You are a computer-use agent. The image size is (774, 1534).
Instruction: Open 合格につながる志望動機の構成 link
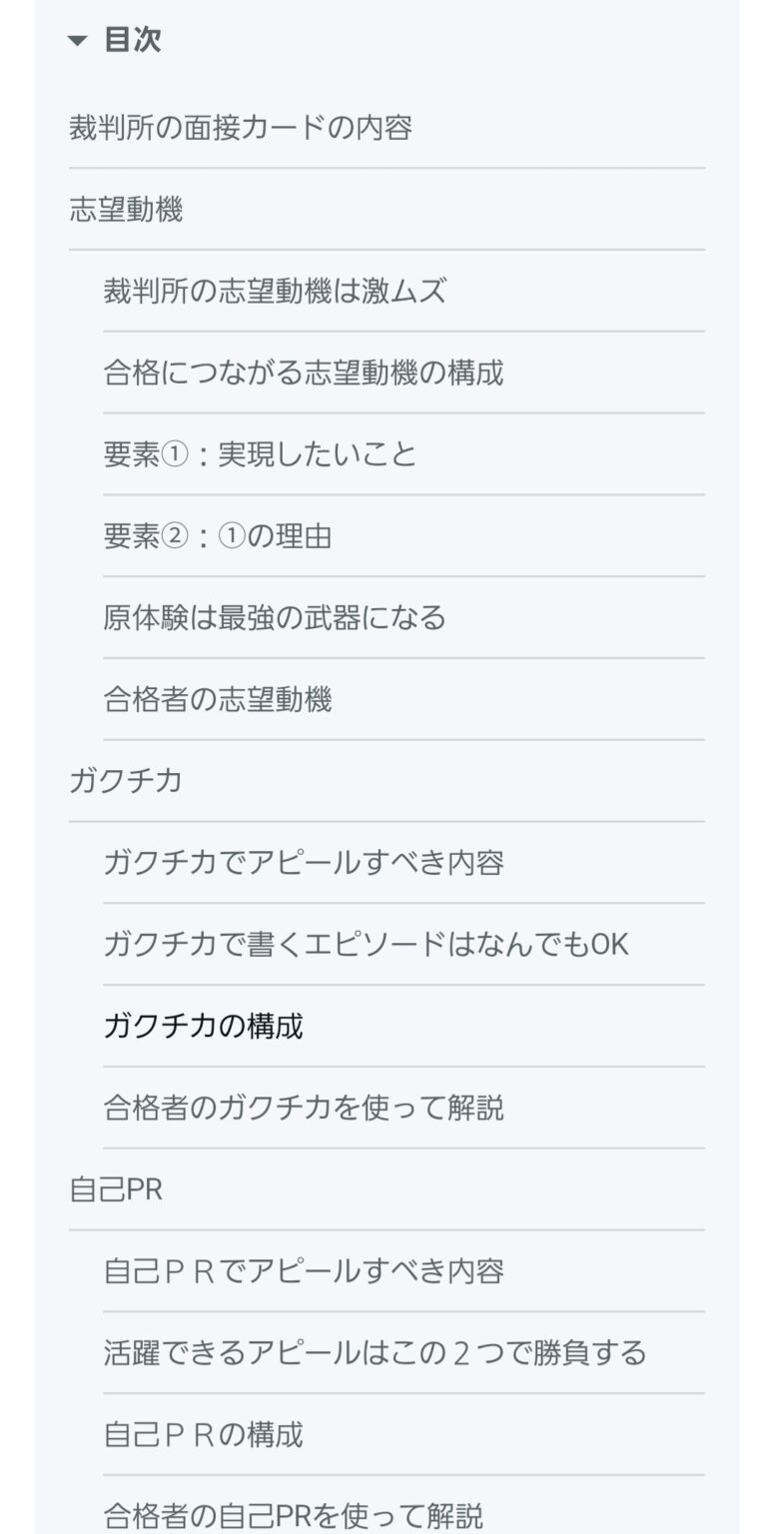pos(304,374)
